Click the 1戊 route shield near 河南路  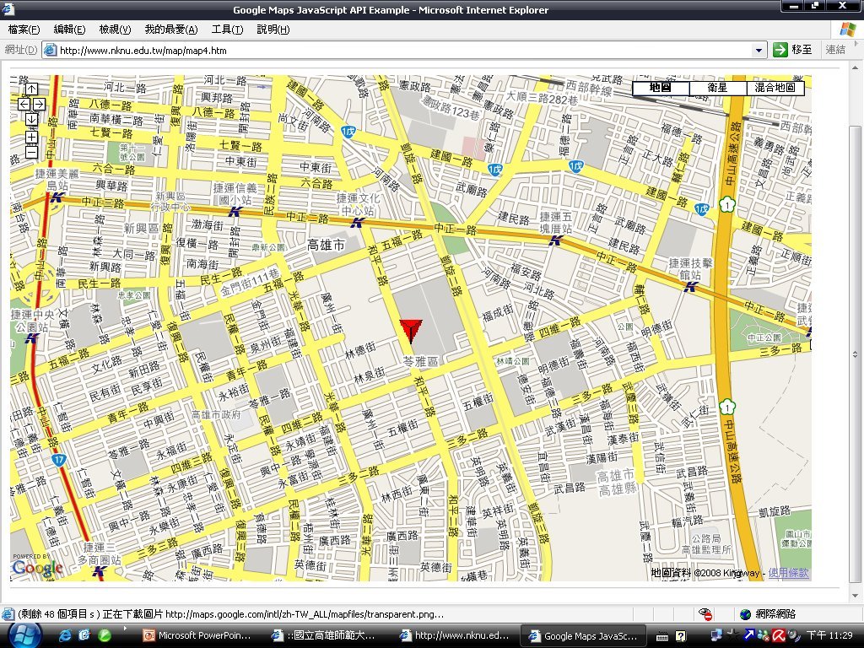[348, 132]
